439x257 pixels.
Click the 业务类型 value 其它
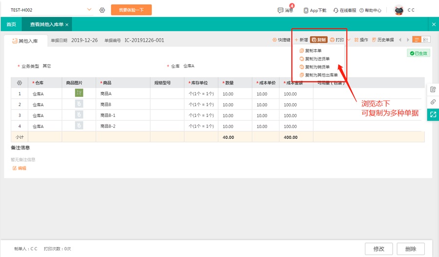point(47,66)
